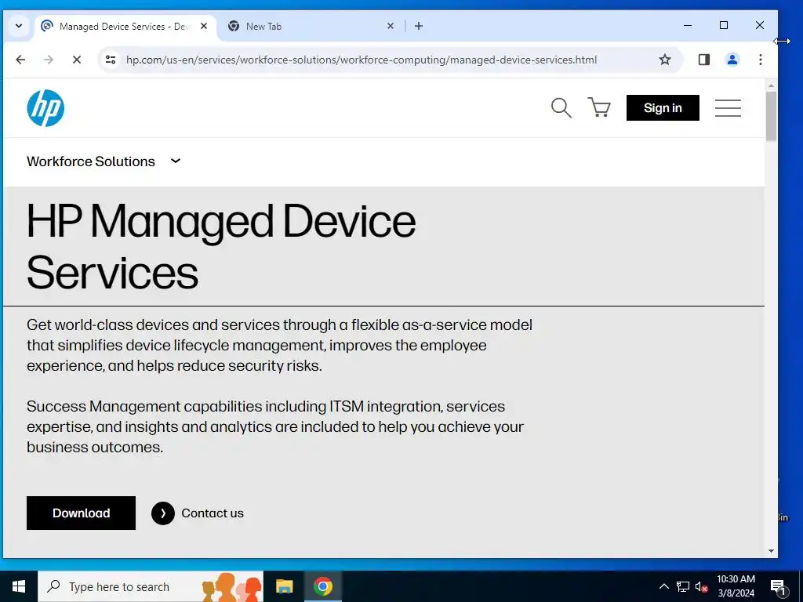803x602 pixels.
Task: Expand the Workforce Solutions dropdown
Action: (x=176, y=161)
